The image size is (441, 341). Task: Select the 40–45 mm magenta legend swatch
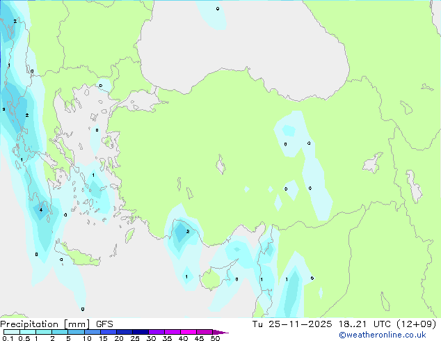(x=189, y=332)
